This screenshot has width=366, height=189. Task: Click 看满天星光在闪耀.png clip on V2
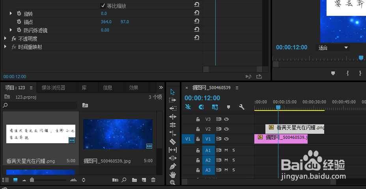pyautogui.click(x=295, y=129)
